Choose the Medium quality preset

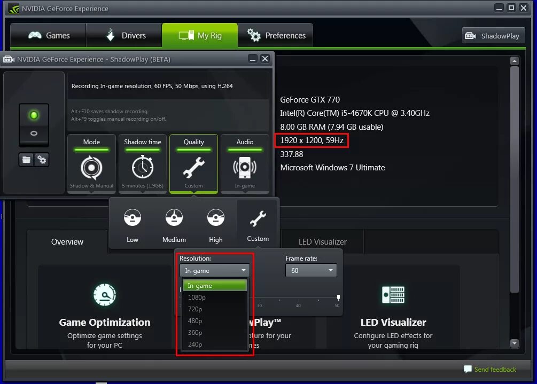click(x=174, y=225)
